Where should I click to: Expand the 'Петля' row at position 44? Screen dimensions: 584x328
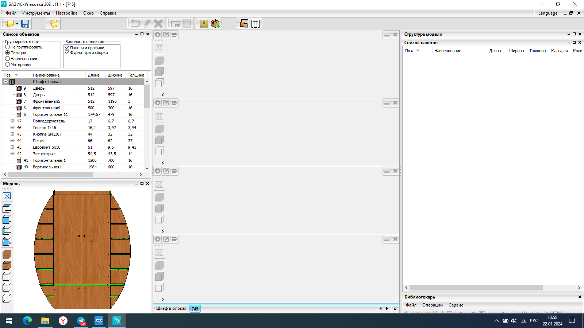(x=12, y=141)
